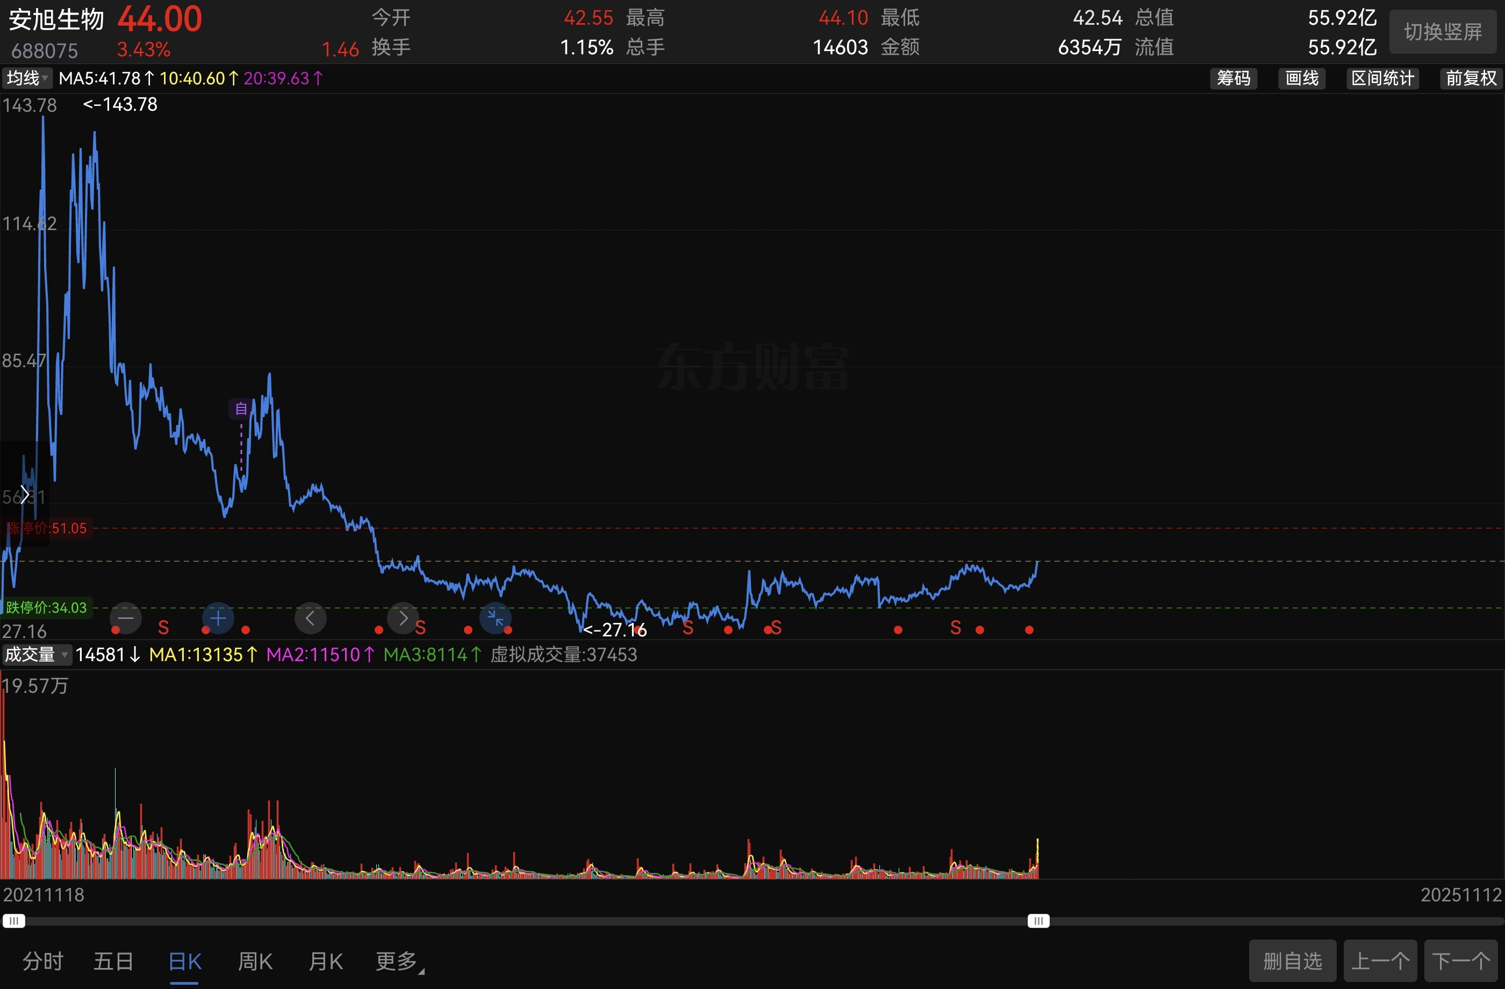The height and width of the screenshot is (989, 1505).
Task: Open the 均线 indicator dropdown
Action: coord(27,78)
